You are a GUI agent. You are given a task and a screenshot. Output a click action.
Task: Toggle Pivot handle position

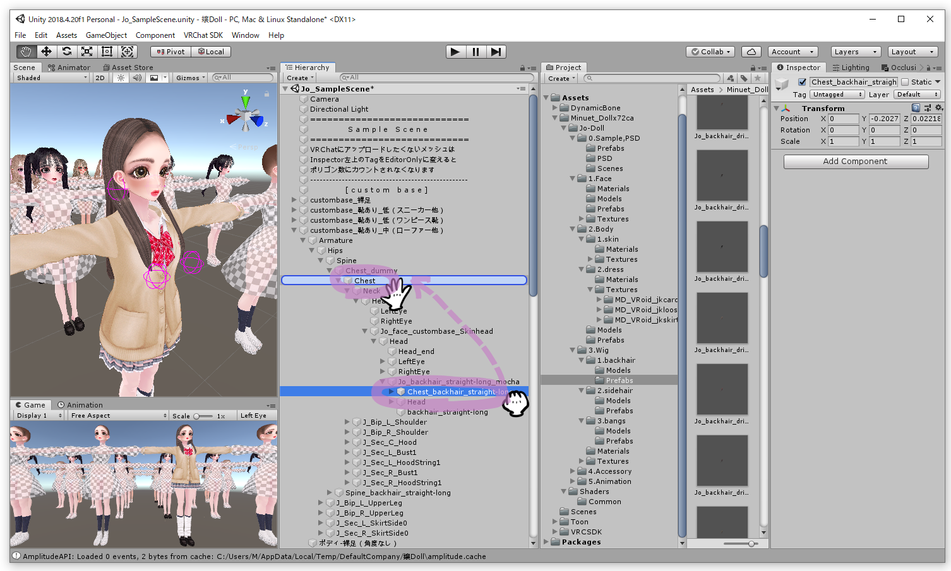(x=171, y=52)
